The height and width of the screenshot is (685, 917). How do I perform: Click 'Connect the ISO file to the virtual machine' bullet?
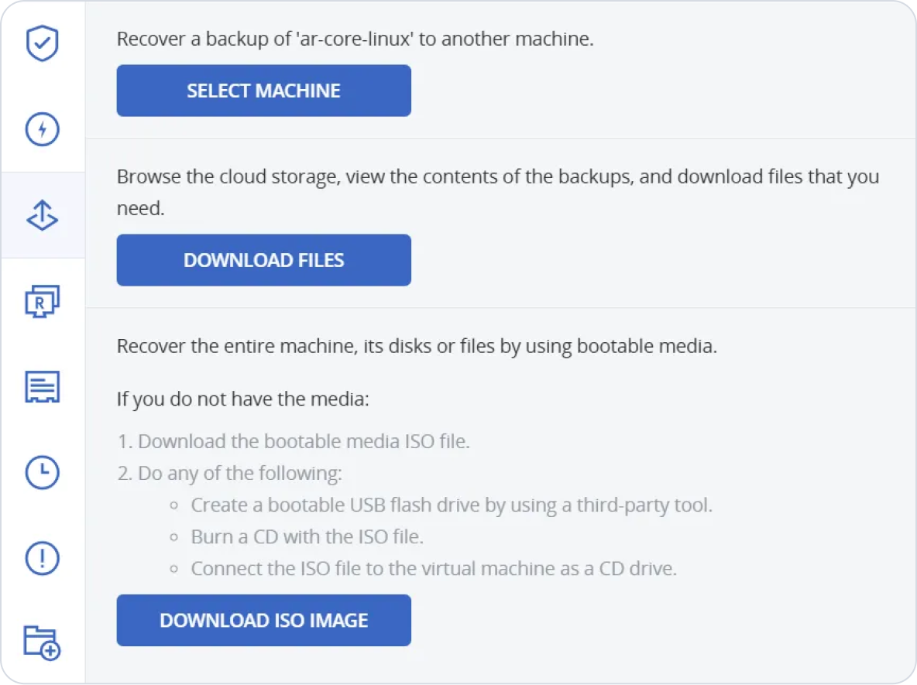pos(434,569)
